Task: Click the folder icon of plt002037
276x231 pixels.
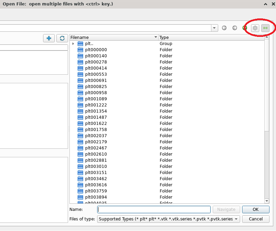Action: point(80,136)
